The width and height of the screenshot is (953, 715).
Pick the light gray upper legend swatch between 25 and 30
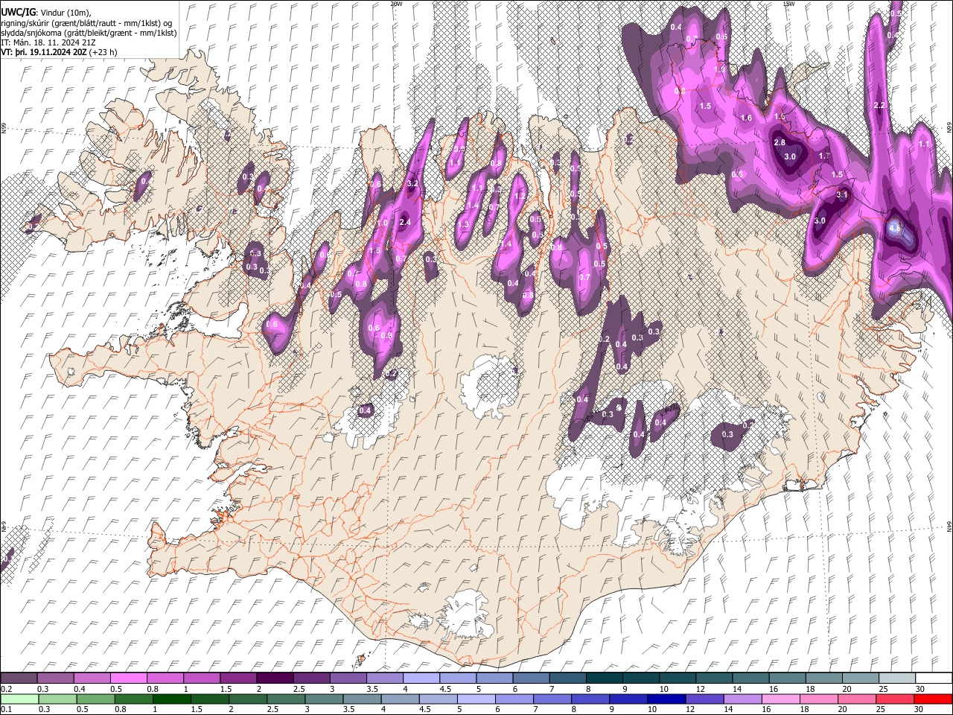(x=898, y=678)
